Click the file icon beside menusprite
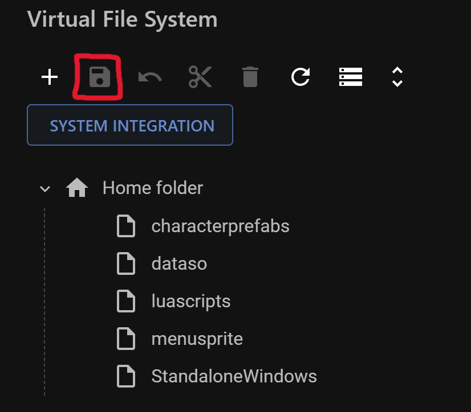 [126, 339]
